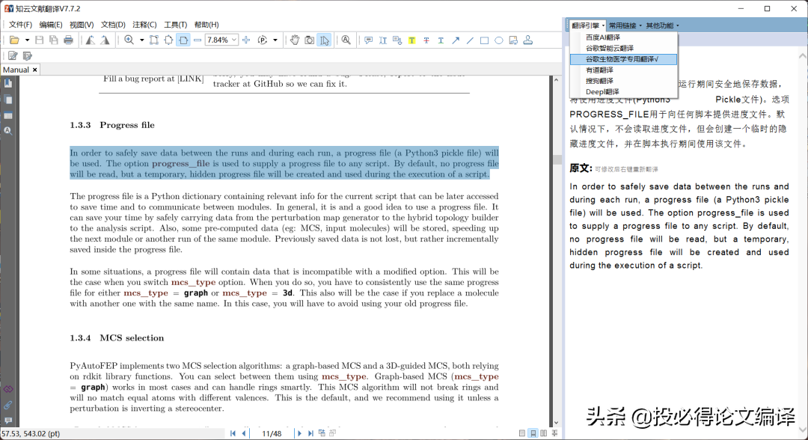Rotate page counterclockwise icon
808x440 pixels.
[x=91, y=40]
